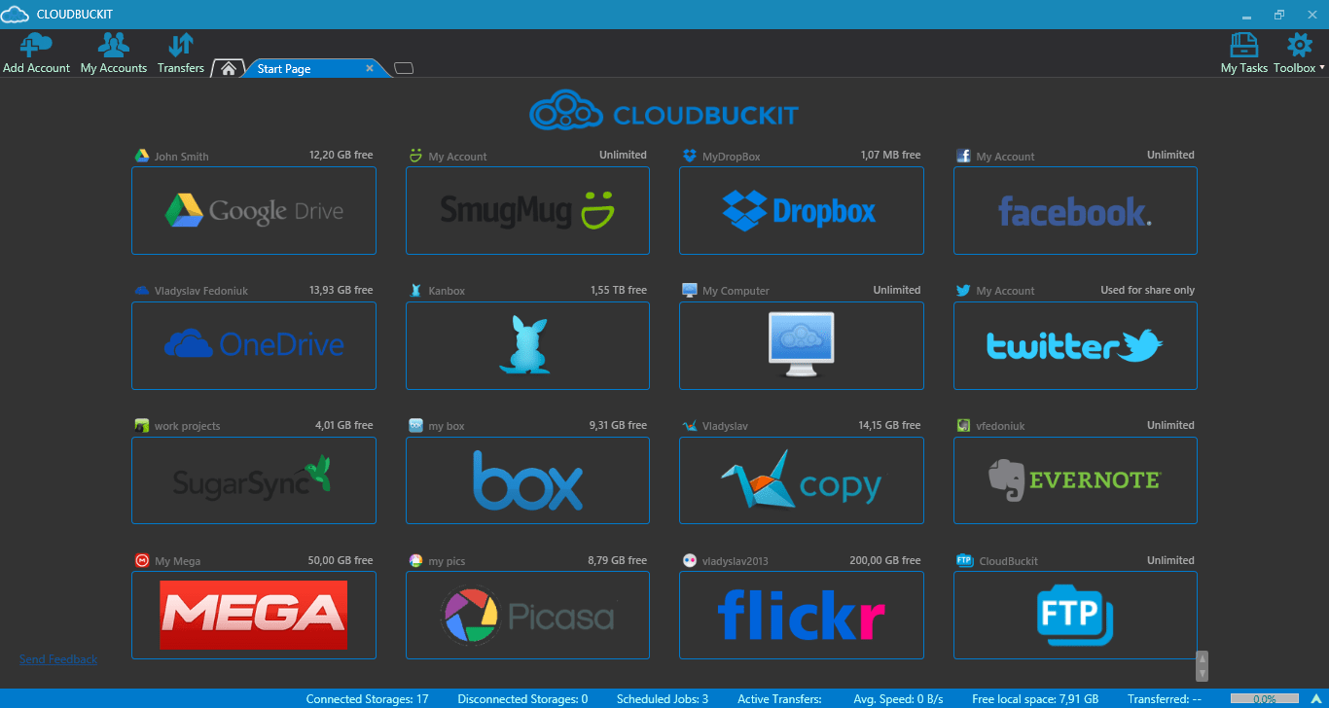1329x708 pixels.
Task: Open the Evernote account tile
Action: point(1075,480)
